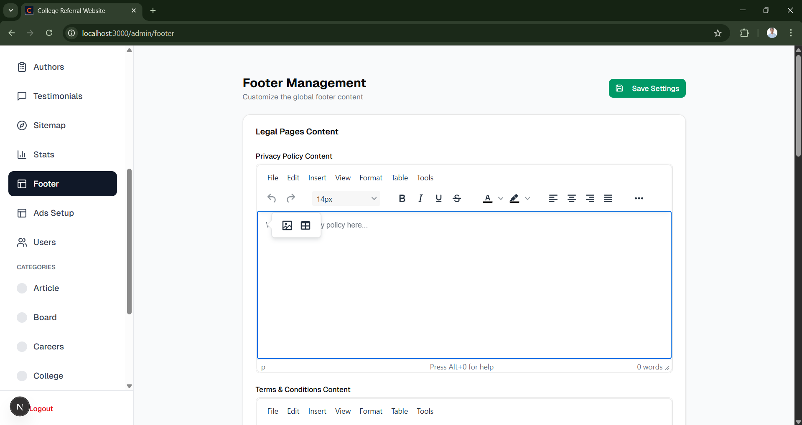Center align text in editor
The width and height of the screenshot is (802, 425).
click(571, 198)
